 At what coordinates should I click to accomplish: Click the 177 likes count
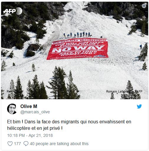point(17,144)
